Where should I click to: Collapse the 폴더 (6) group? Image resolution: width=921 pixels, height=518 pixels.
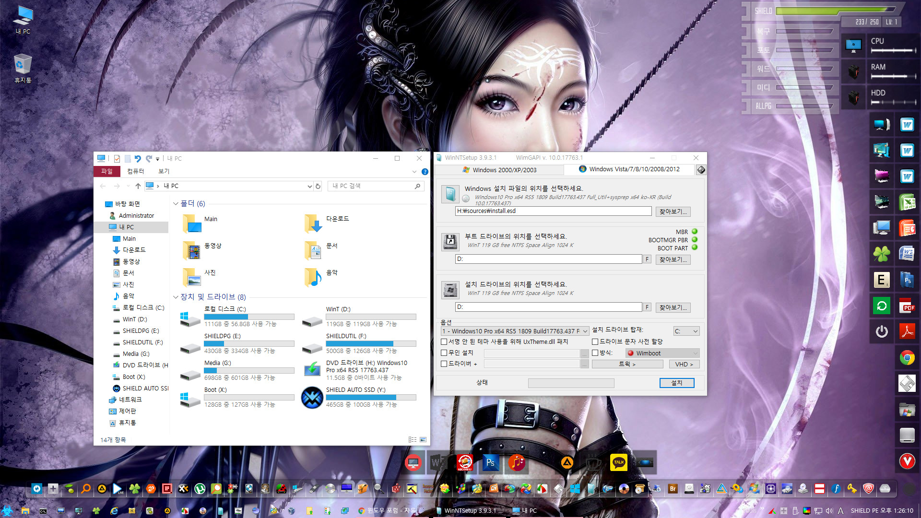(x=176, y=204)
